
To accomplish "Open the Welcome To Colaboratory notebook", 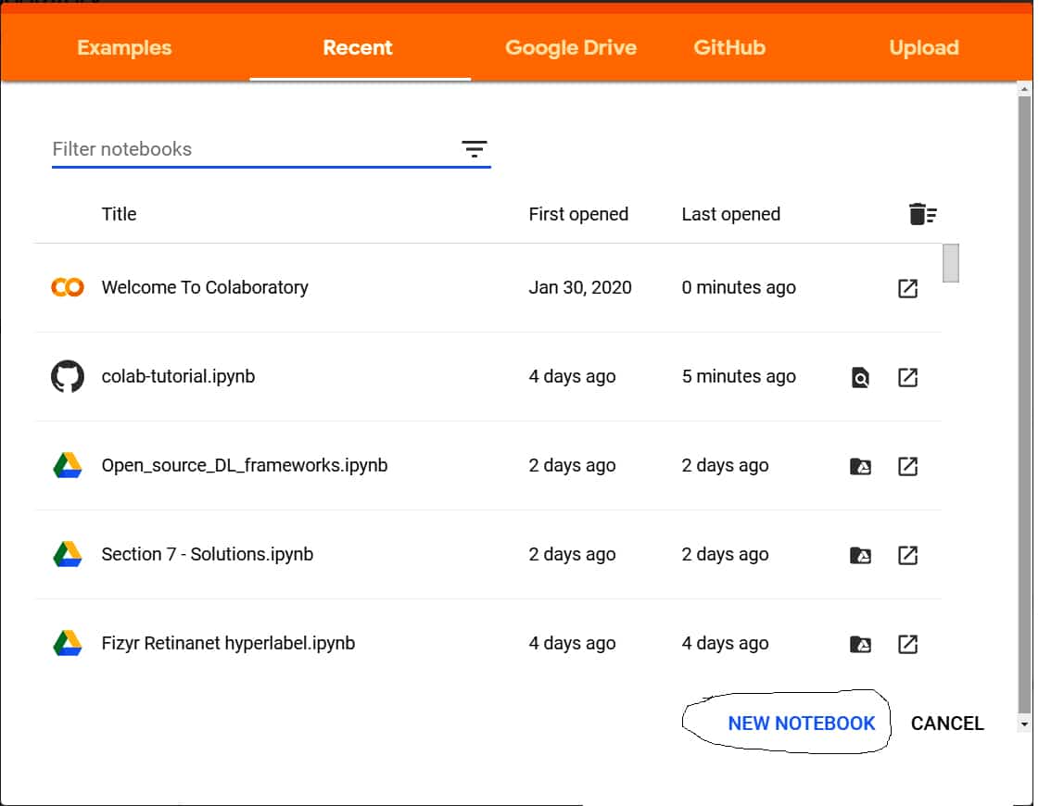I will (205, 287).
